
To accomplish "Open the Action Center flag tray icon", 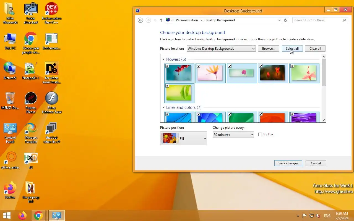I will (304, 216).
